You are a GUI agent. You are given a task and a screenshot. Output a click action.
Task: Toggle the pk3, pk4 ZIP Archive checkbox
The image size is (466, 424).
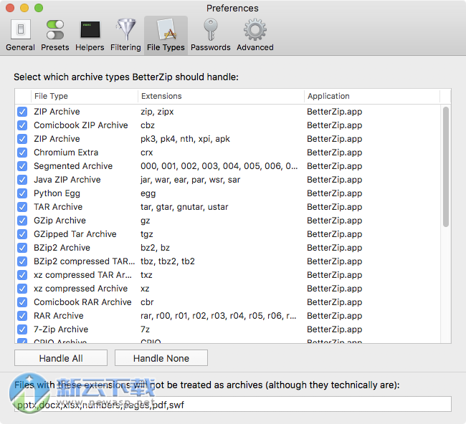(22, 139)
